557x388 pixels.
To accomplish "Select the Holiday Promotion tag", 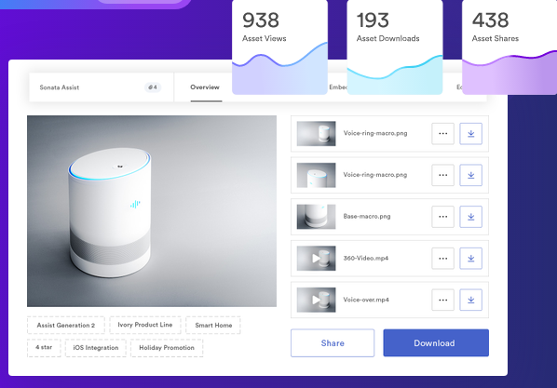I will (167, 348).
